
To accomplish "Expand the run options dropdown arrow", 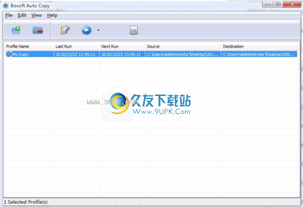I will pos(98,30).
